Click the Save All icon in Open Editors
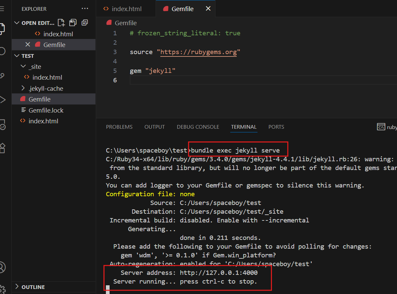The image size is (397, 294). [73, 23]
